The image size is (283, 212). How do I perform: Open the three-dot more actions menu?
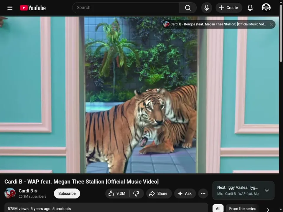pyautogui.click(x=203, y=193)
